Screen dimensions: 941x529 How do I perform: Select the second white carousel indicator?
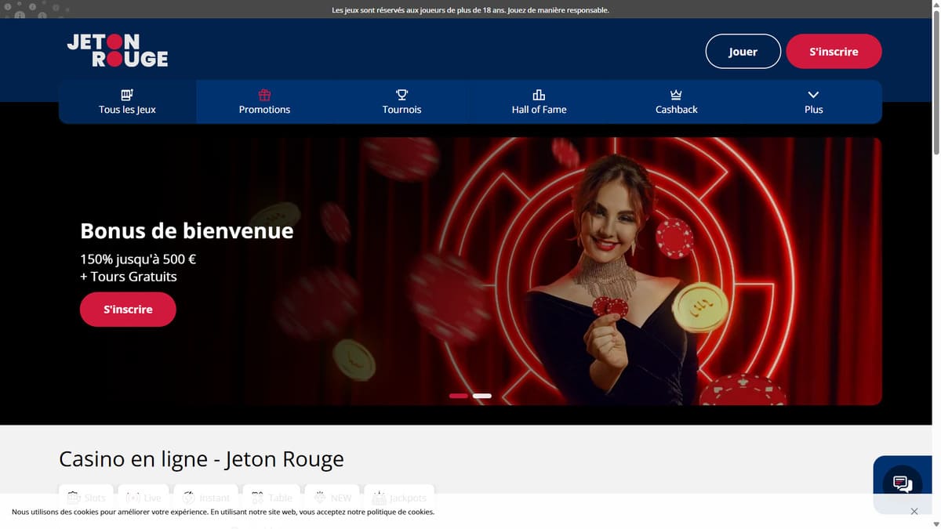tap(482, 396)
